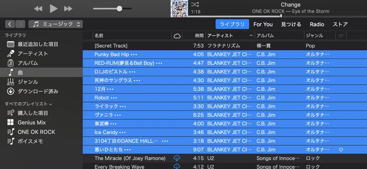Open more options dots for 悪いひとたち
367x169 pixels.
click(128, 150)
